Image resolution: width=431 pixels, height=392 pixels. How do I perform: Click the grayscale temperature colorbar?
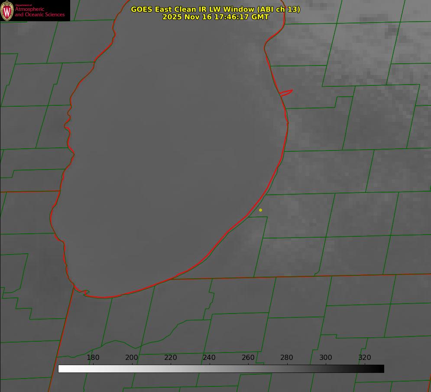(x=221, y=369)
